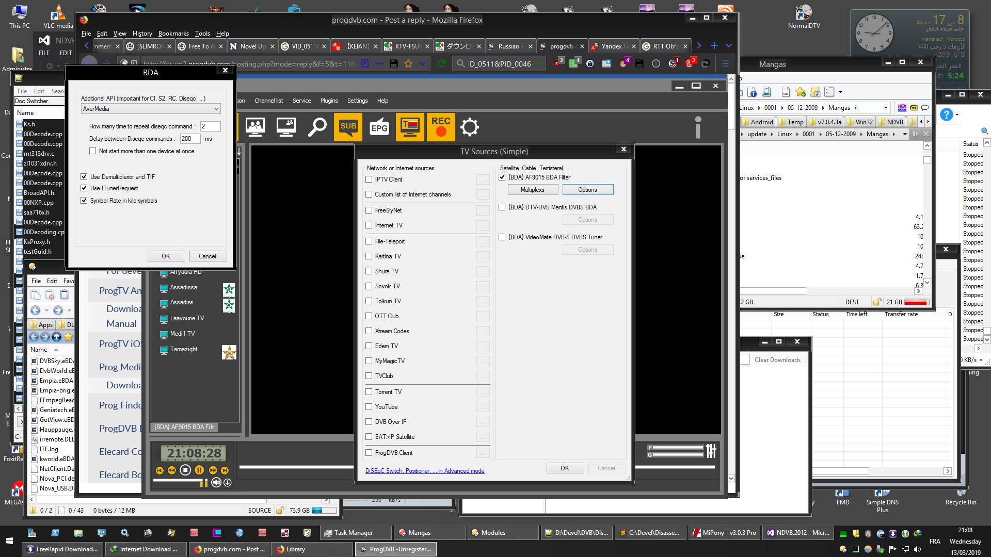This screenshot has width=991, height=557.
Task: Expand the Mangas path dropdown arrow
Action: (886, 108)
